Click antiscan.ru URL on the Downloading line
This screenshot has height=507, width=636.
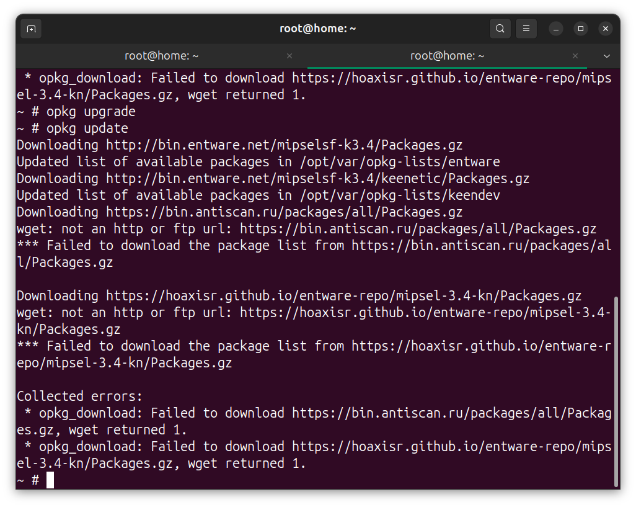point(284,212)
